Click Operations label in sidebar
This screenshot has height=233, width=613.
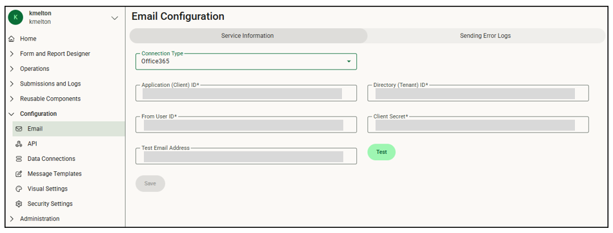(35, 69)
